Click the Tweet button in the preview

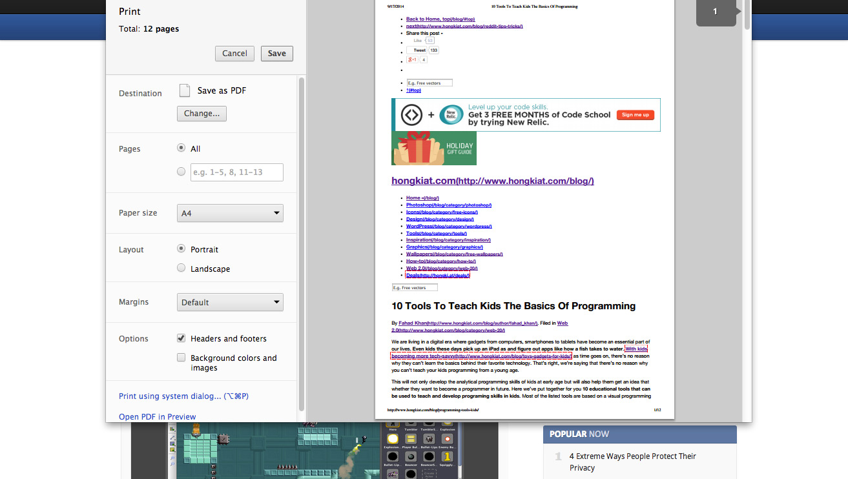coord(419,50)
